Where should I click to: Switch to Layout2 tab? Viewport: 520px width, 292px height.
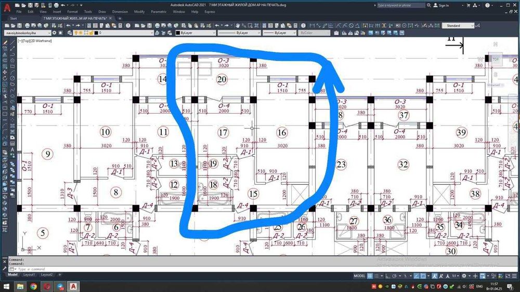pyautogui.click(x=47, y=274)
